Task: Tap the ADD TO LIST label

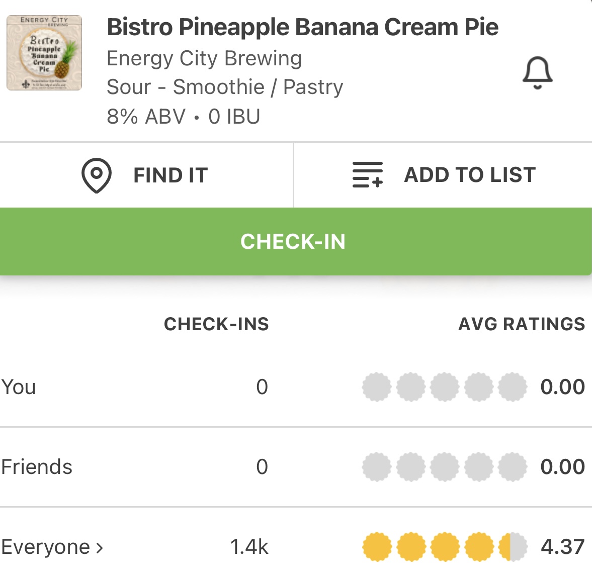Action: [470, 175]
